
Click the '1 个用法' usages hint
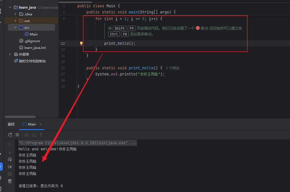172,68
